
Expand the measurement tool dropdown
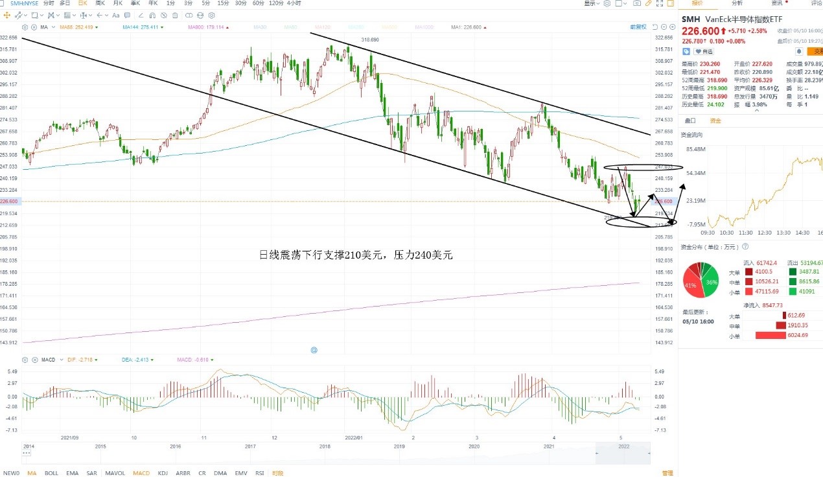[90, 15]
